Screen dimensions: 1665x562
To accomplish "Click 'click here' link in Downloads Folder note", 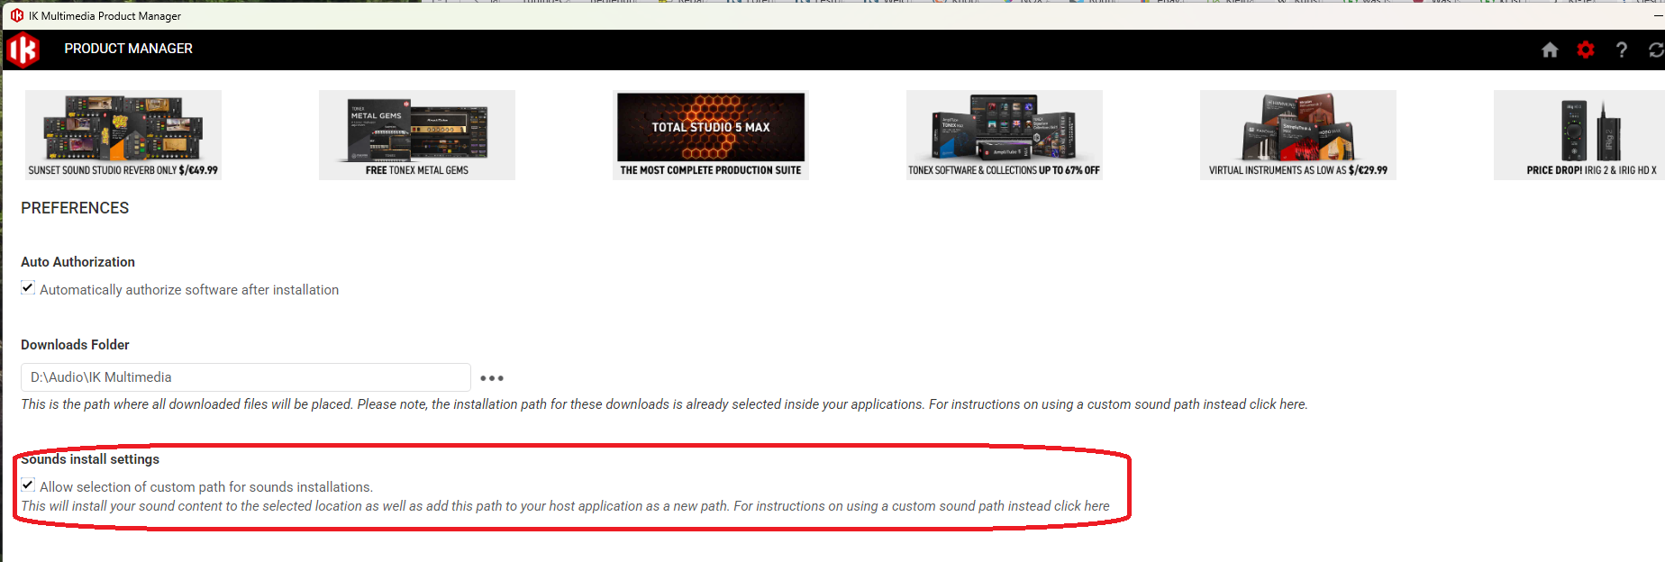I will (1278, 404).
